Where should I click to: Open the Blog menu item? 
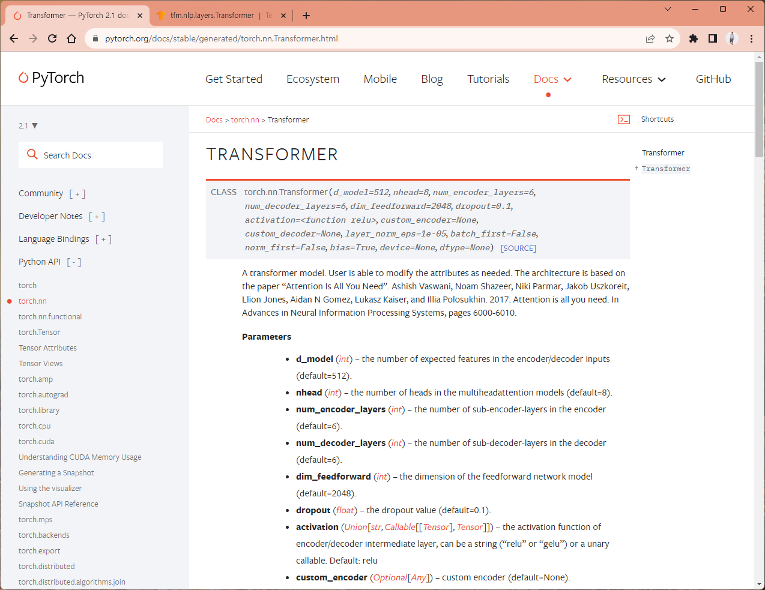pyautogui.click(x=432, y=79)
